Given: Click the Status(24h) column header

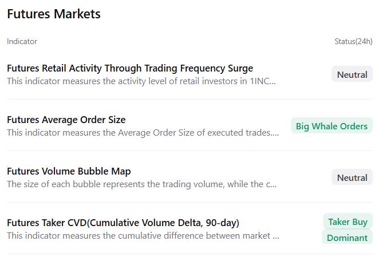Looking at the screenshot, I should coord(353,41).
